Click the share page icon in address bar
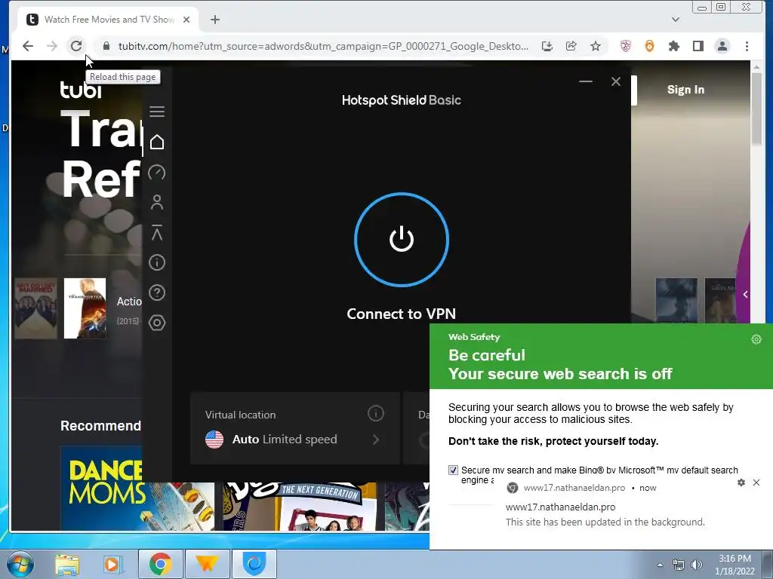 coord(571,46)
